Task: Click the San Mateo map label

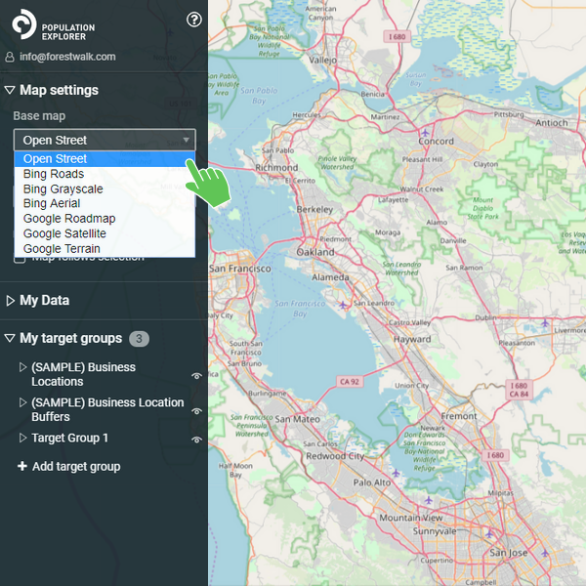Action: (x=298, y=419)
